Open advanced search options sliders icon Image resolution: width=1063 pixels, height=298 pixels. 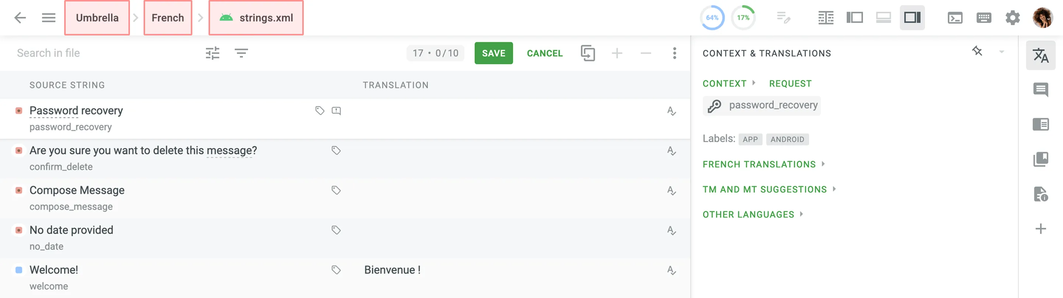click(213, 53)
